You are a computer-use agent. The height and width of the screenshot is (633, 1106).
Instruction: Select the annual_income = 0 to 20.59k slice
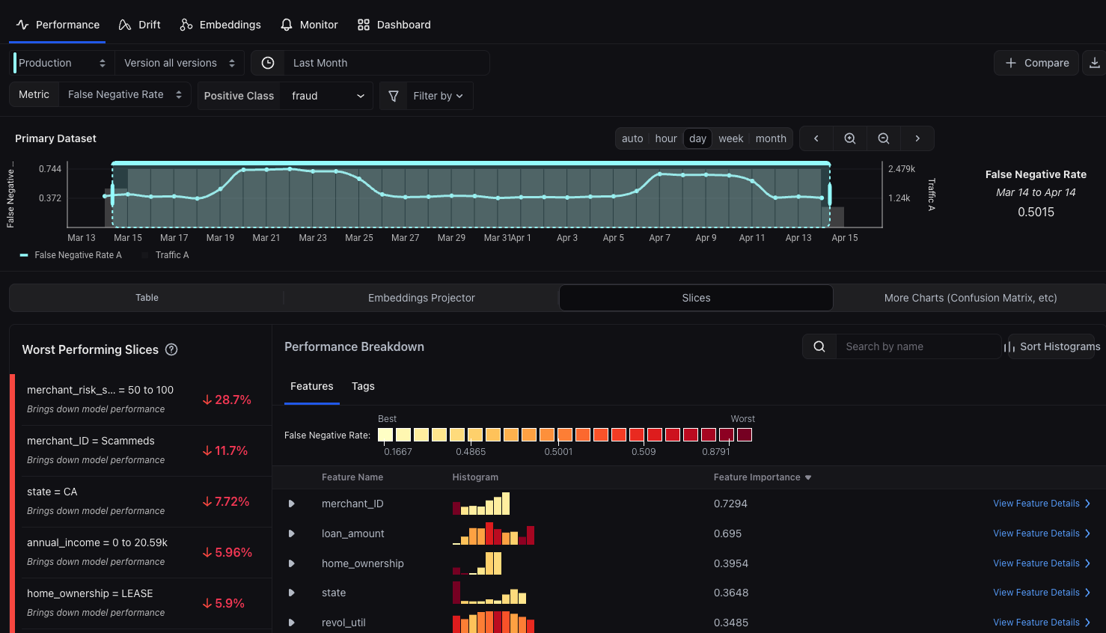pyautogui.click(x=143, y=552)
